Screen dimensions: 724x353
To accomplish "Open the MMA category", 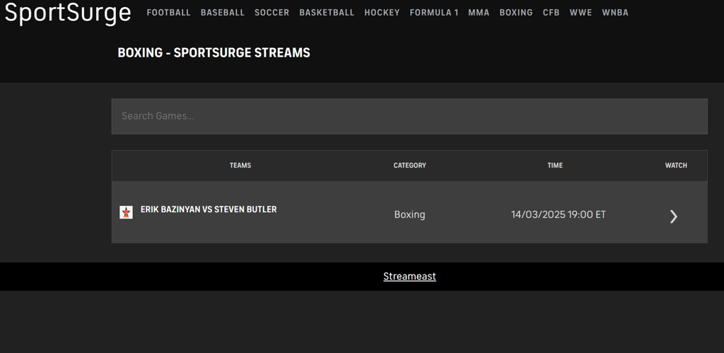I will (x=479, y=13).
